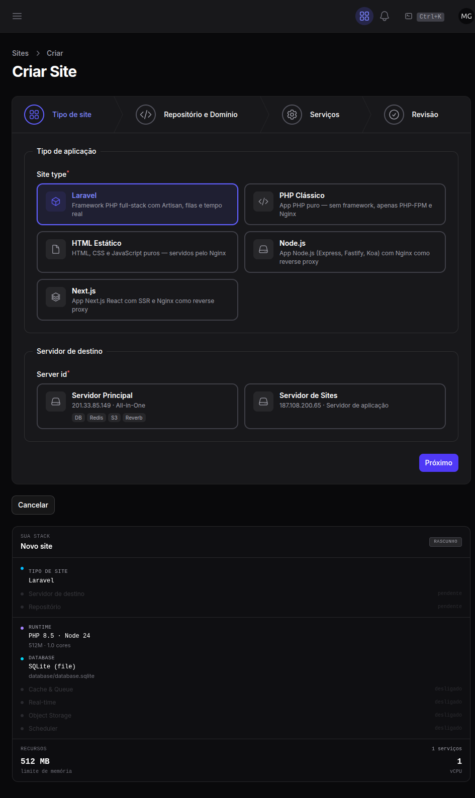475x798 pixels.
Task: Click the database/database.sqlite path
Action: click(61, 676)
